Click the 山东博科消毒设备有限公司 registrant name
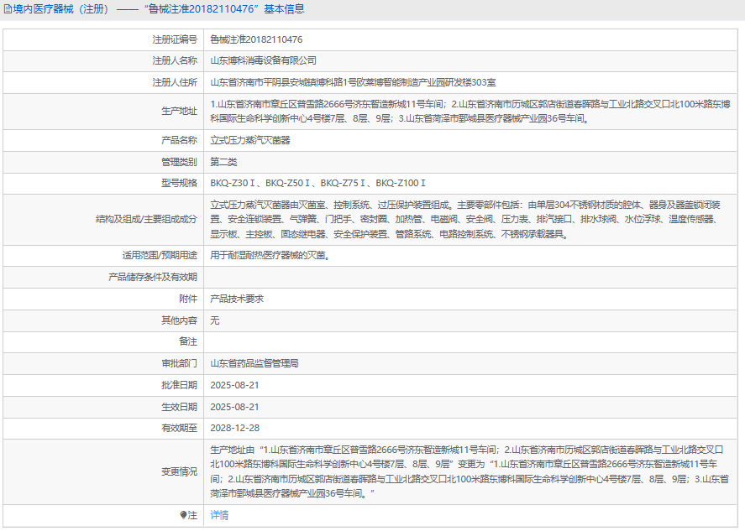 (263, 60)
